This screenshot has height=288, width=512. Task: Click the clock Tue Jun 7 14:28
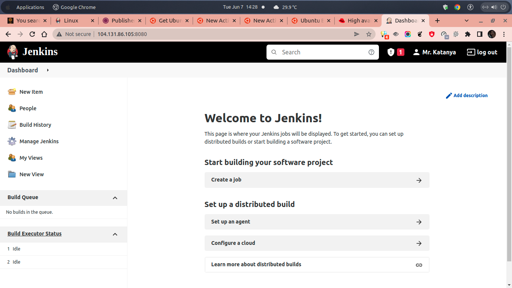[240, 7]
